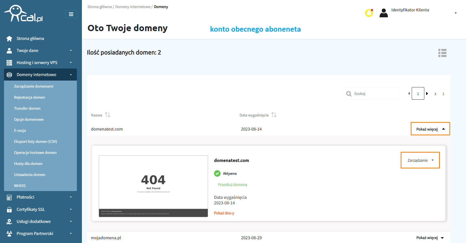Switch to list view layout icon
This screenshot has height=243, width=466.
pos(442,53)
